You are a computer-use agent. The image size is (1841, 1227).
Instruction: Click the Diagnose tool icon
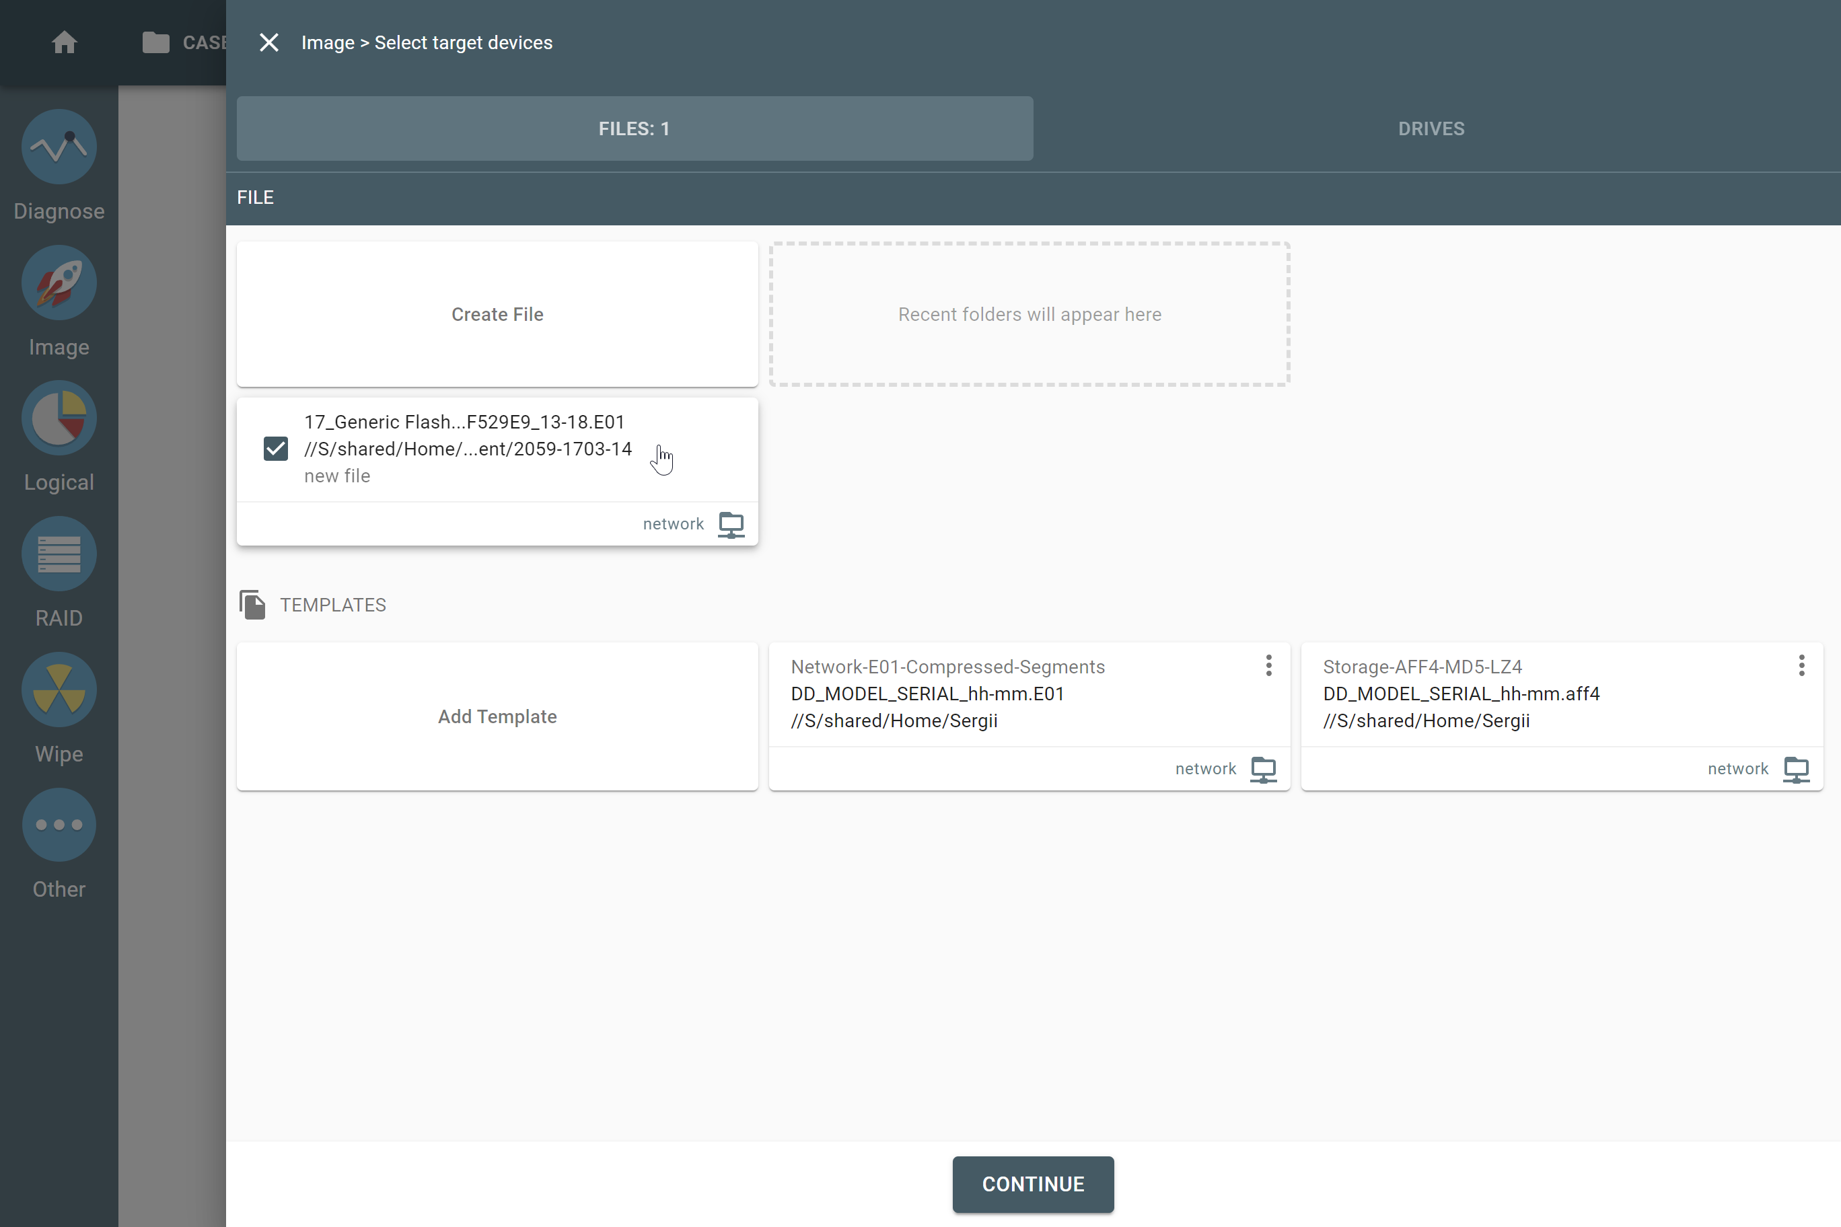(x=59, y=147)
